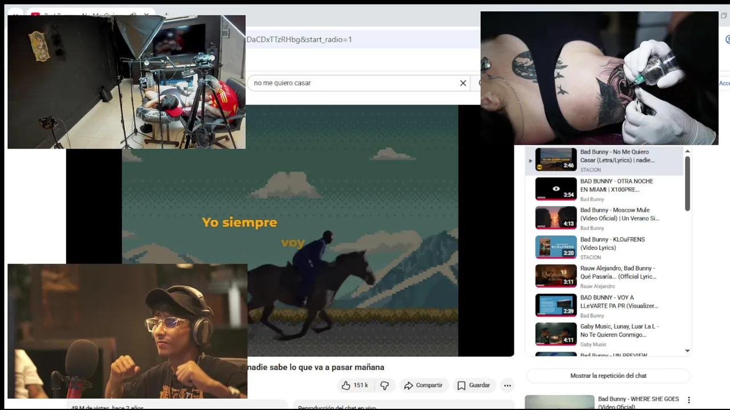Image resolution: width=730 pixels, height=410 pixels.
Task: Click the 'Rauw Alejandro' channel name in the mix
Action: (598, 286)
